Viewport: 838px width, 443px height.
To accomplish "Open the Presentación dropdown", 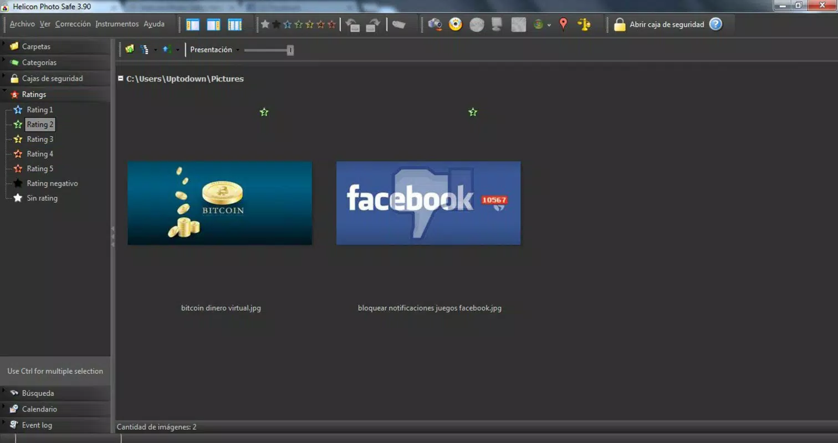I will click(215, 49).
